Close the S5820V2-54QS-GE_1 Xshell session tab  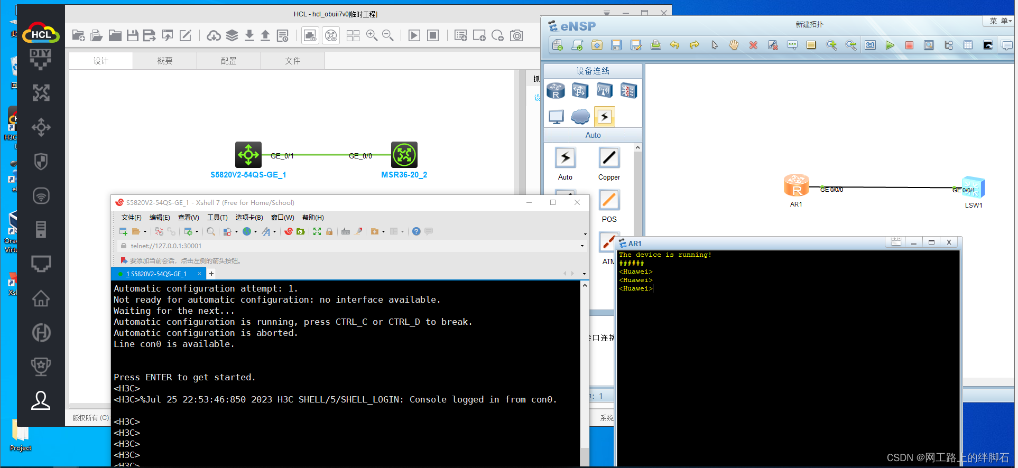coord(199,274)
